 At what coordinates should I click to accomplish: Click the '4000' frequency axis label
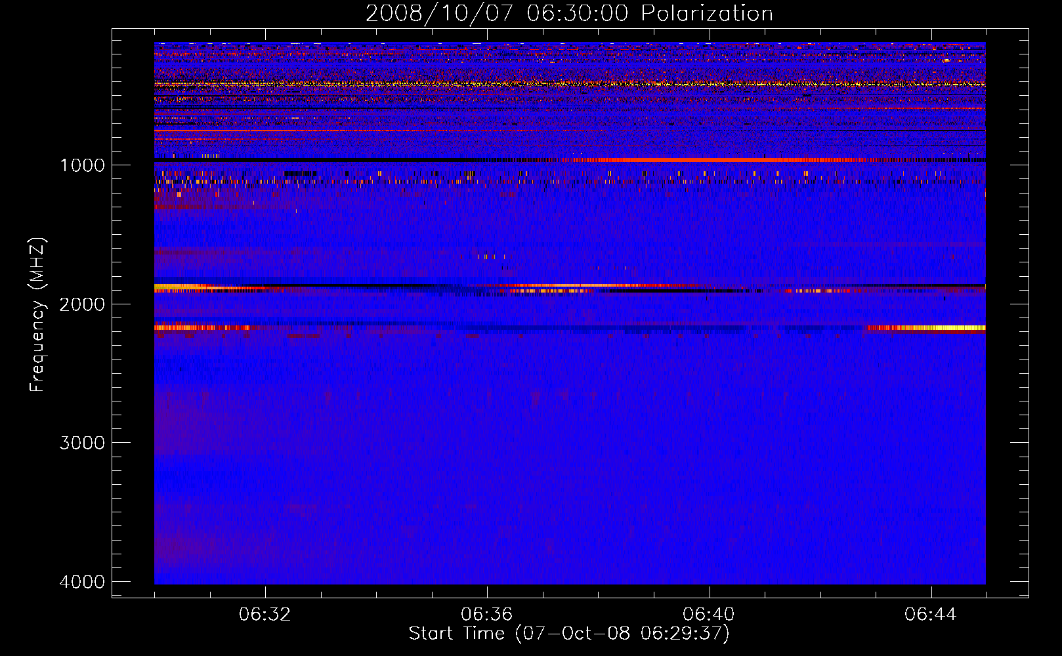pos(82,582)
